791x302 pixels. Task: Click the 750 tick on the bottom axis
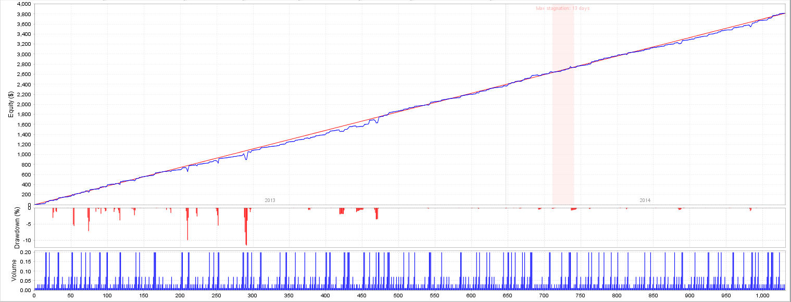click(x=581, y=296)
